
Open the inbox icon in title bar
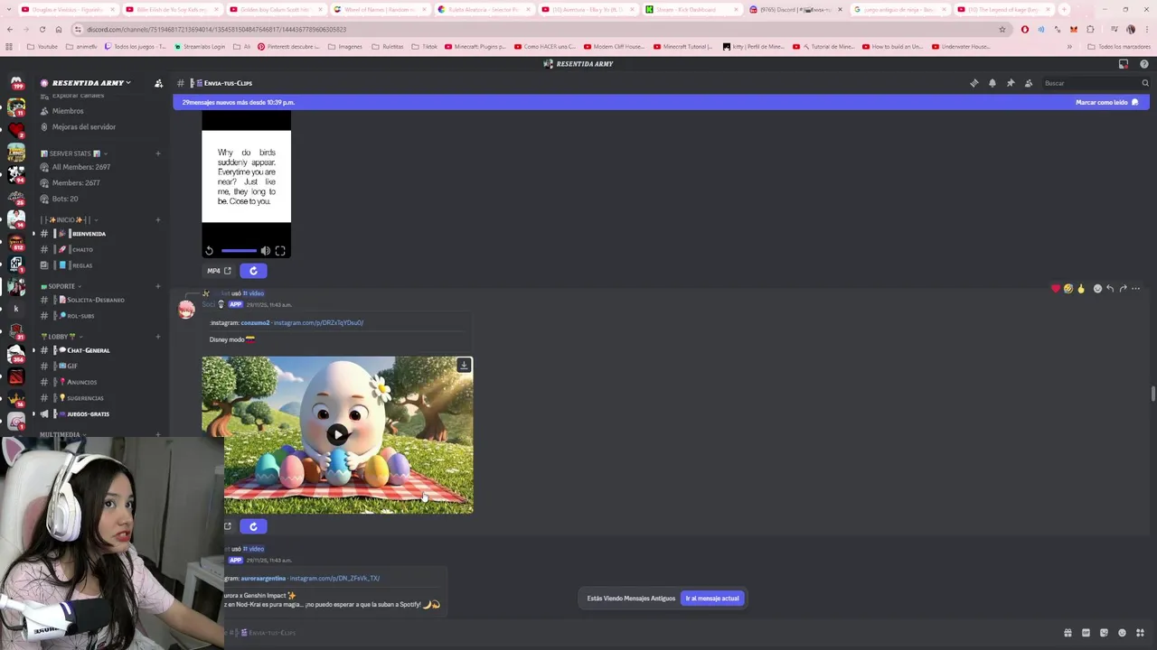(1124, 64)
